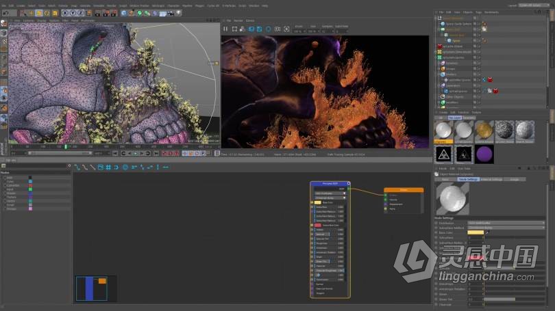Expand the Dynamics group in Object Manager

tap(440, 63)
